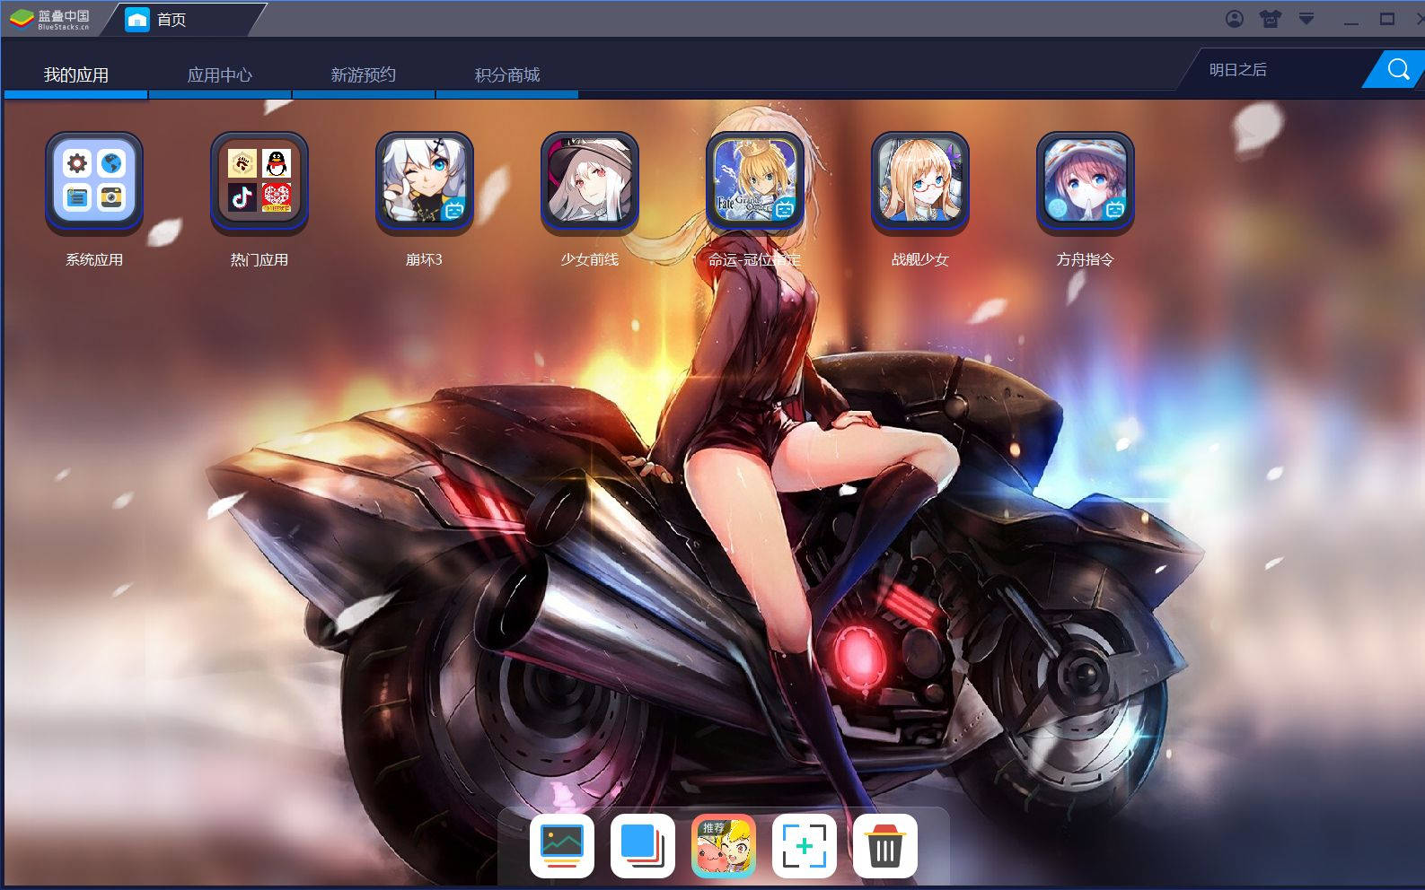Click the 热门应用 label text
Viewport: 1425px width, 890px height.
259,259
